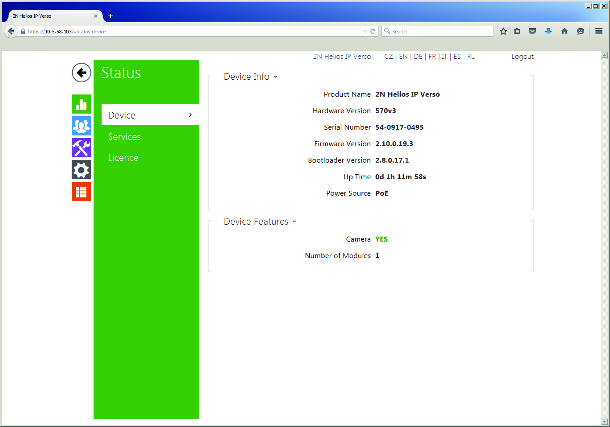Open the URL history dropdown arrow

tap(365, 31)
